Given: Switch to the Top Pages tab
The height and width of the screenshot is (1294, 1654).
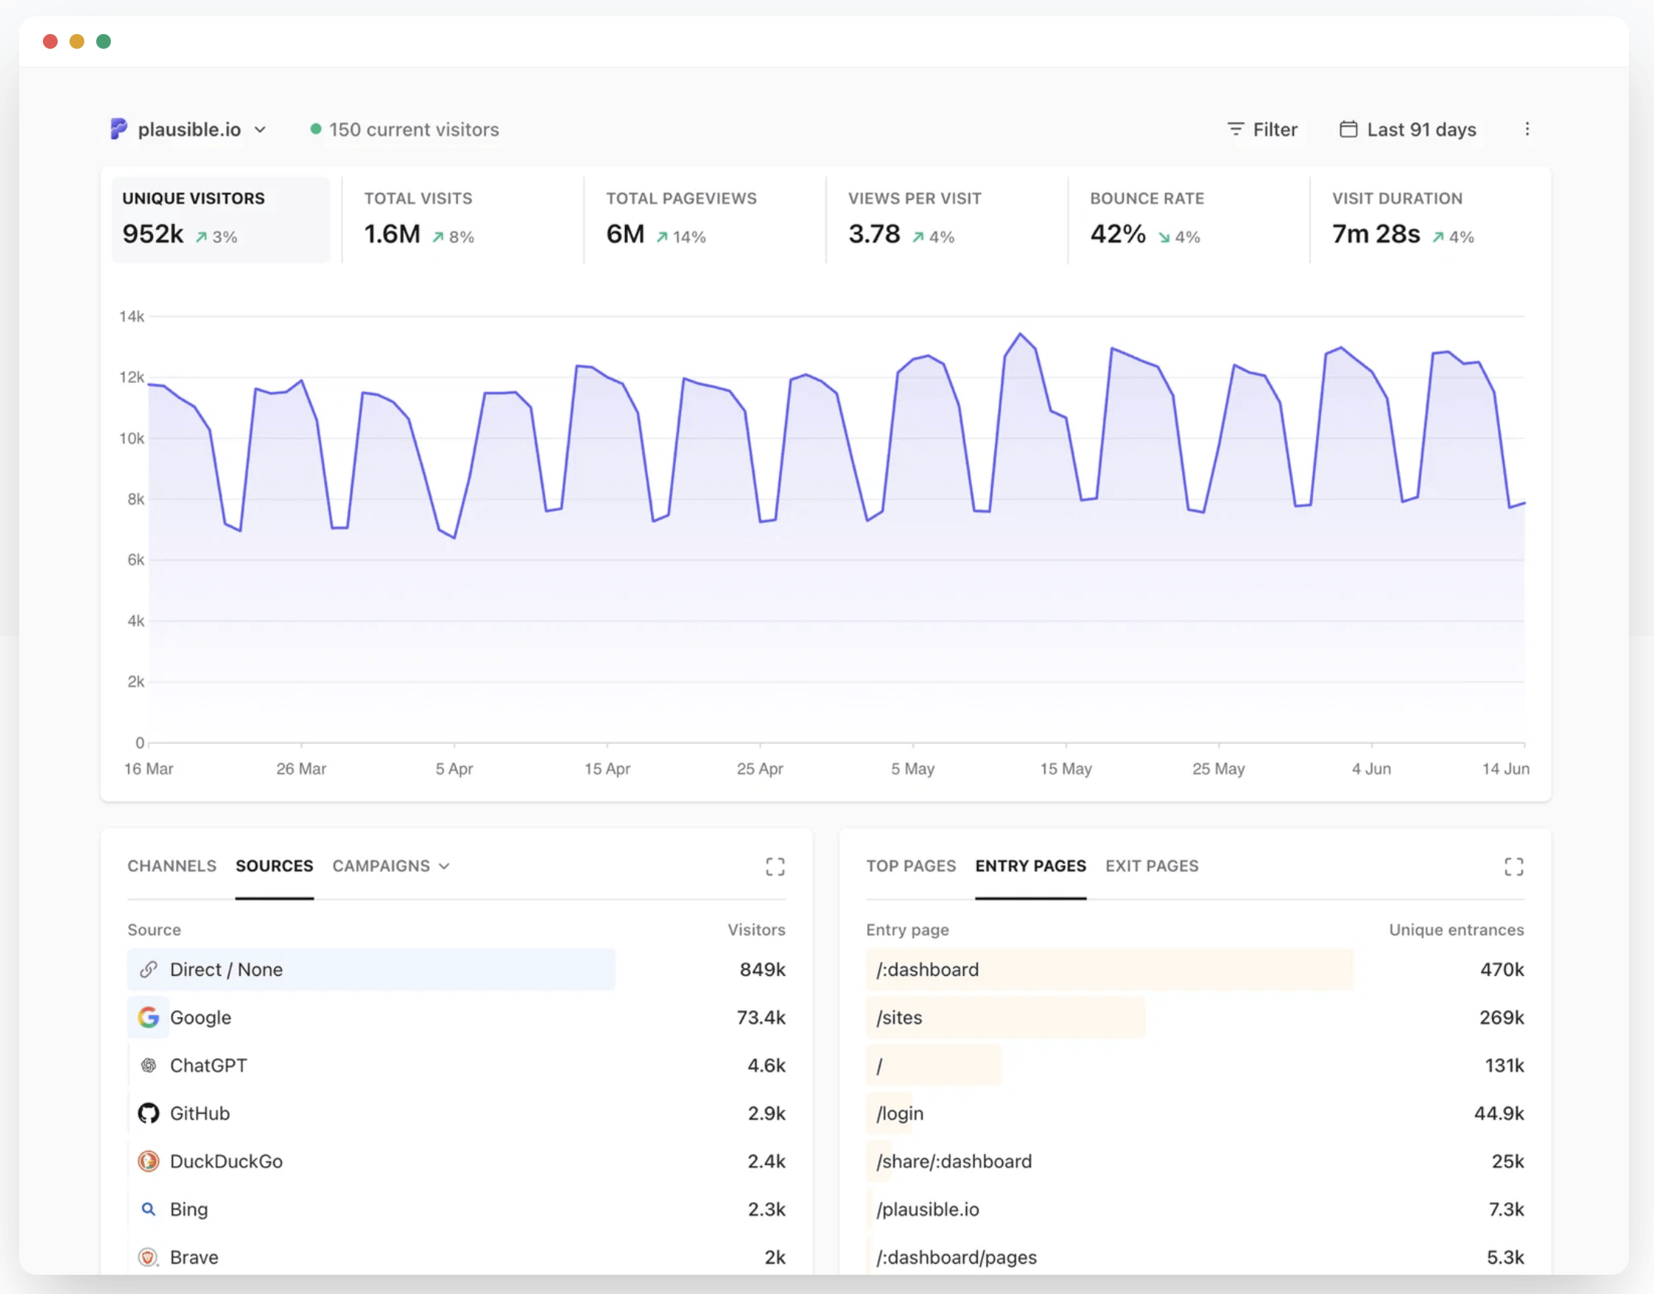Looking at the screenshot, I should click(911, 866).
